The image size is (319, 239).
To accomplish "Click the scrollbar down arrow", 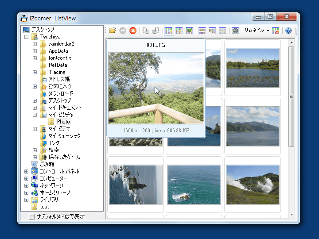I will (x=292, y=215).
